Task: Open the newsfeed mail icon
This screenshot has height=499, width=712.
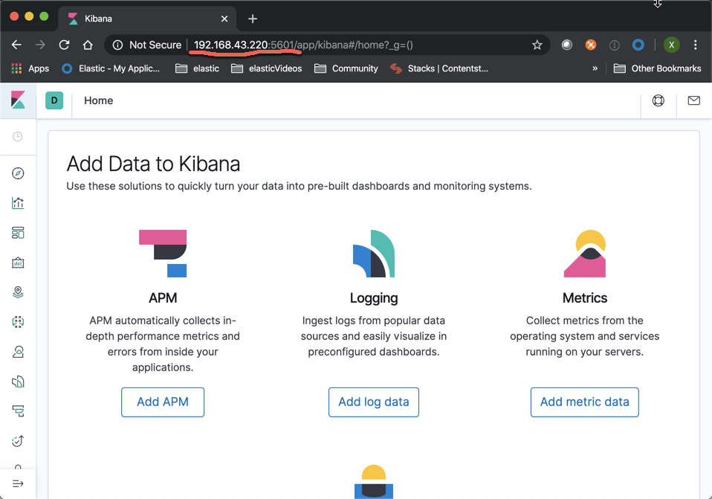Action: pyautogui.click(x=693, y=100)
